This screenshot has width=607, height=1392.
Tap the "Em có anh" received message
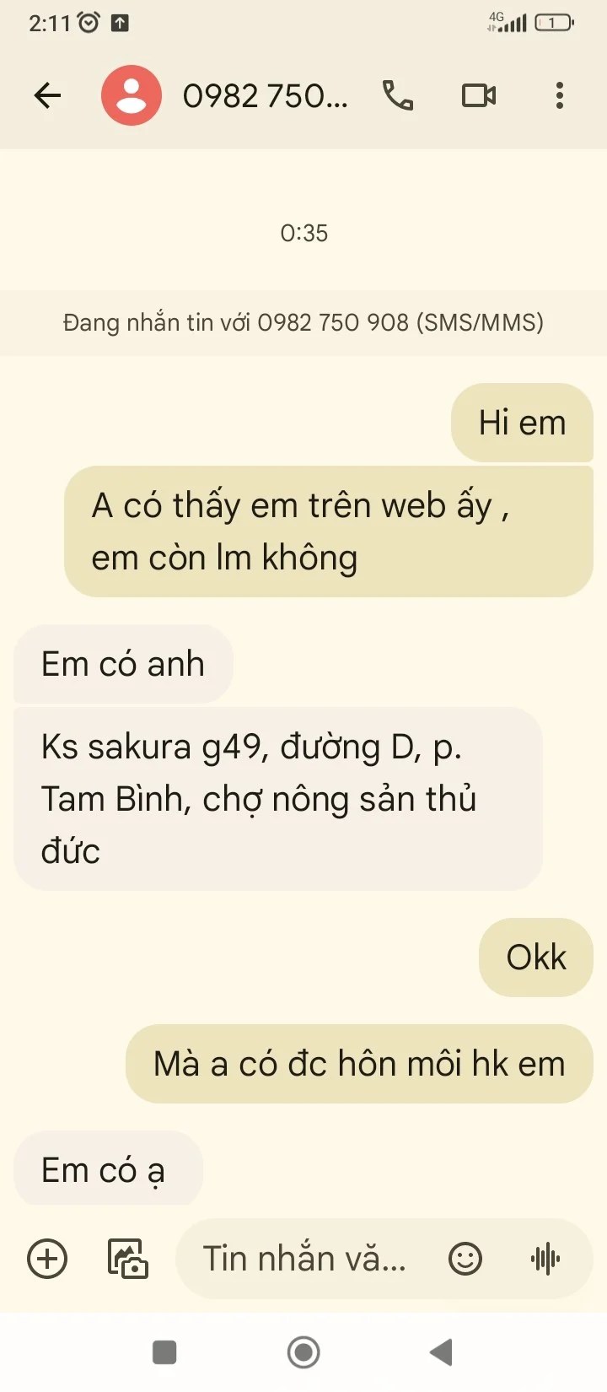pyautogui.click(x=123, y=664)
